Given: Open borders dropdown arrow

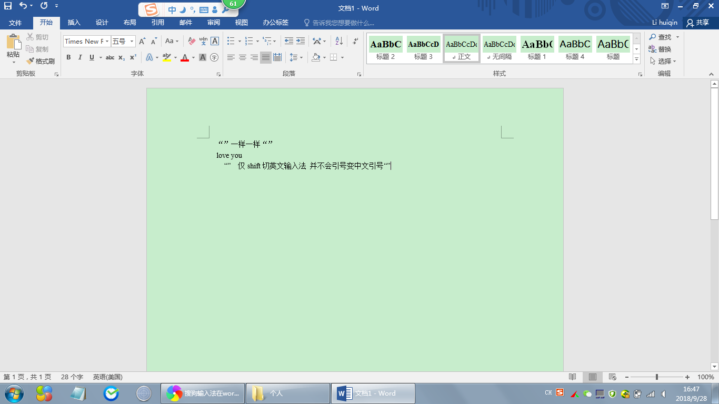Looking at the screenshot, I should pos(342,57).
